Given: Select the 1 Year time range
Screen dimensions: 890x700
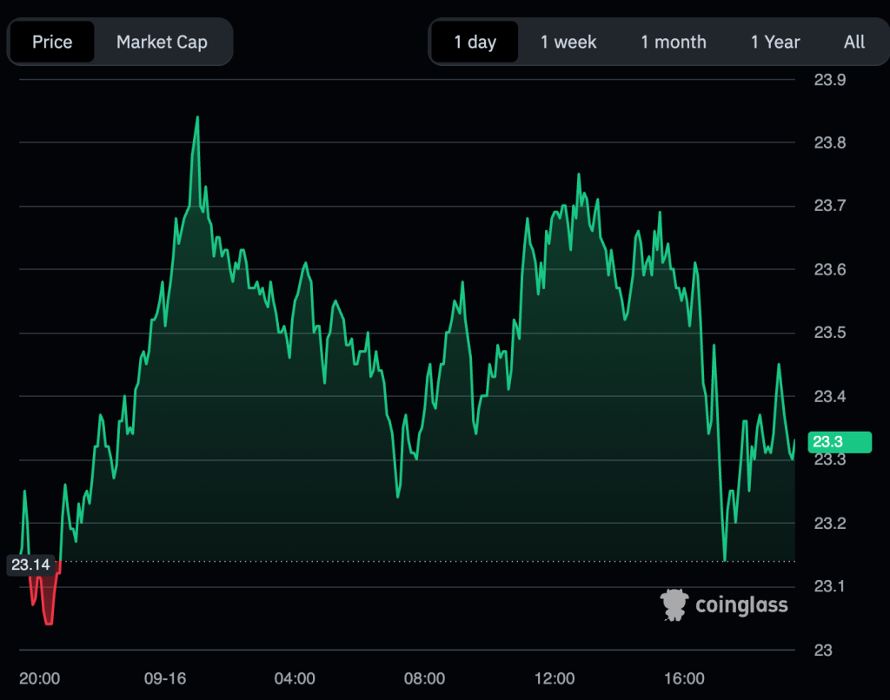Looking at the screenshot, I should (x=775, y=42).
